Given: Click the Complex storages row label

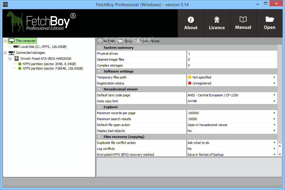Looking at the screenshot, I should tap(110, 65).
